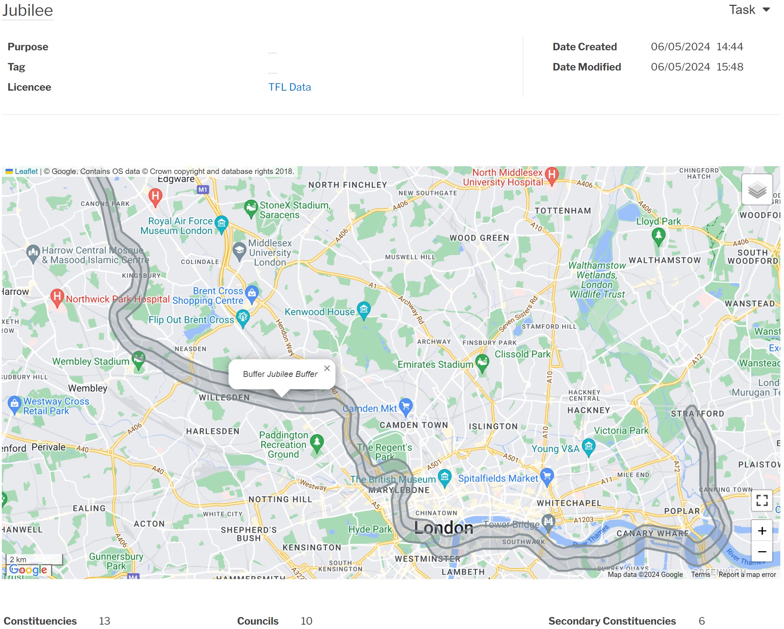Screen dimensions: 784x629
Task: Click Report a map error link
Action: click(x=747, y=574)
